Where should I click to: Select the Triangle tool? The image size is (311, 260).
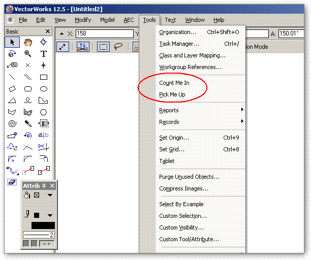click(12, 101)
